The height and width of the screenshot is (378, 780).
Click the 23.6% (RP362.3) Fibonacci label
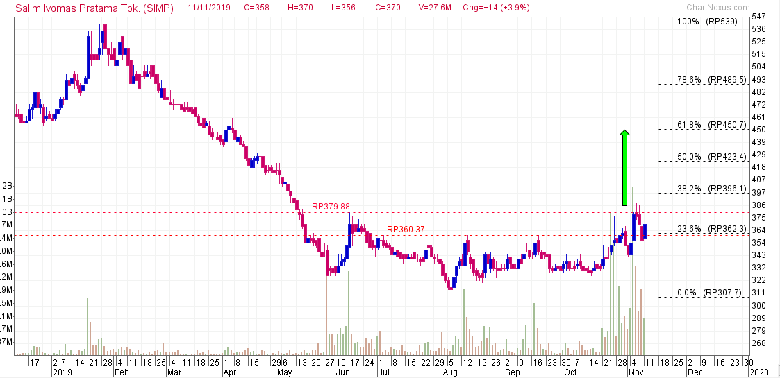(x=711, y=229)
